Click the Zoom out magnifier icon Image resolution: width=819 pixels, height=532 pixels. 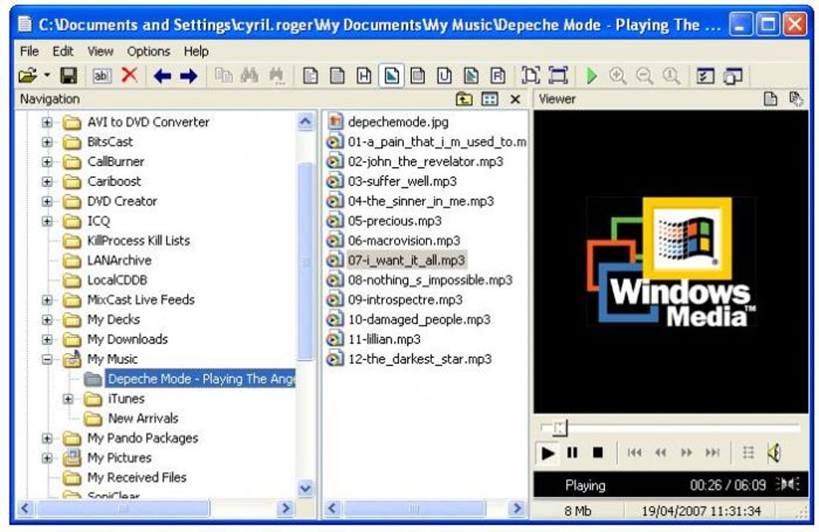645,76
